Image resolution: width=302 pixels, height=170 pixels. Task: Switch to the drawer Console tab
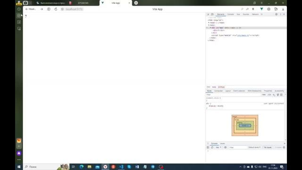pyautogui.click(x=214, y=144)
